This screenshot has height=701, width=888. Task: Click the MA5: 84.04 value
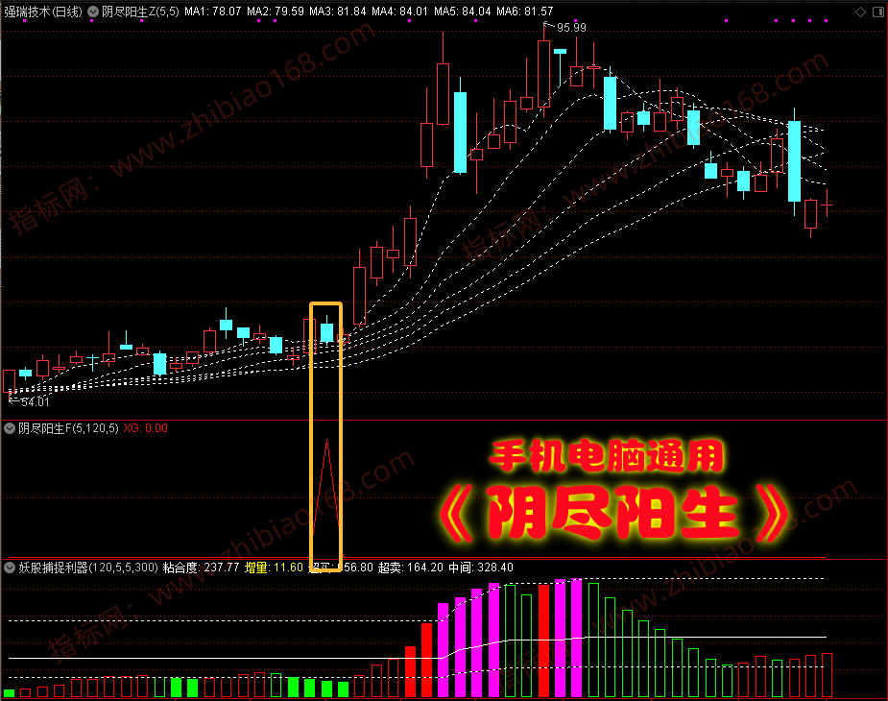pyautogui.click(x=463, y=12)
